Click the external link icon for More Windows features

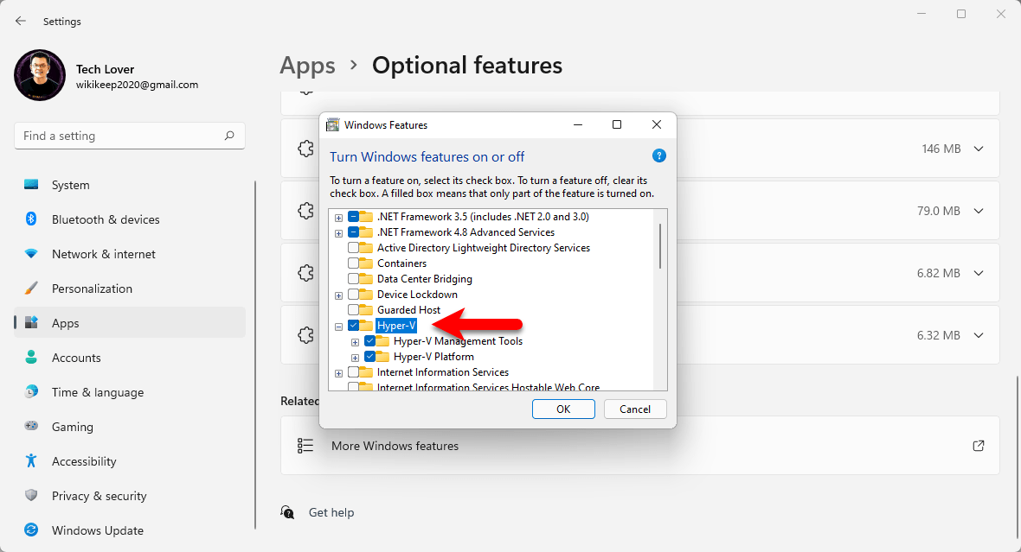[978, 446]
